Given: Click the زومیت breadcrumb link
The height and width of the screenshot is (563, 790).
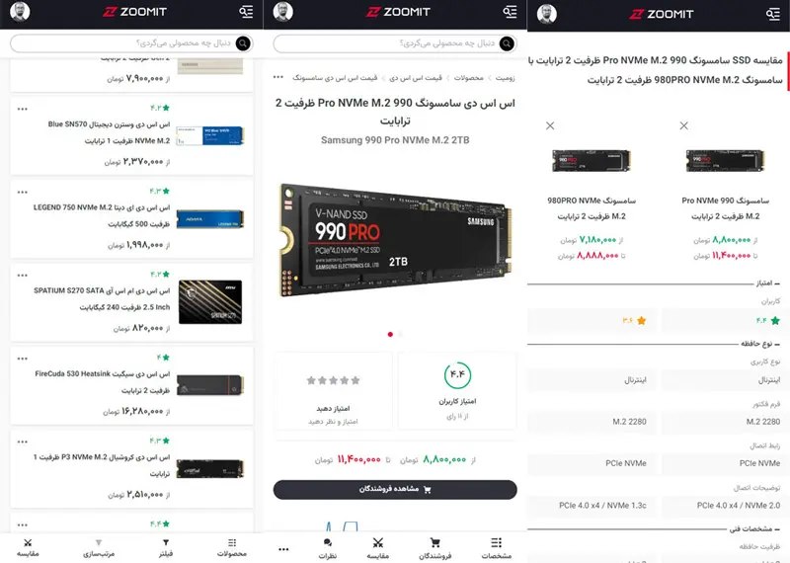Looking at the screenshot, I should click(505, 78).
